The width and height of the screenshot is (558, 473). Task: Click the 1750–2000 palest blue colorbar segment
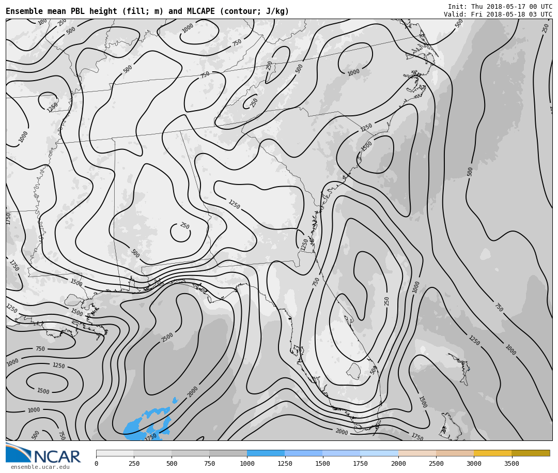coord(379,453)
